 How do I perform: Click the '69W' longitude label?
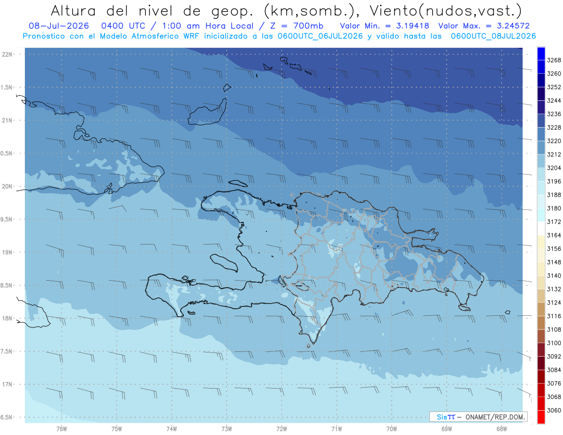pos(447,429)
